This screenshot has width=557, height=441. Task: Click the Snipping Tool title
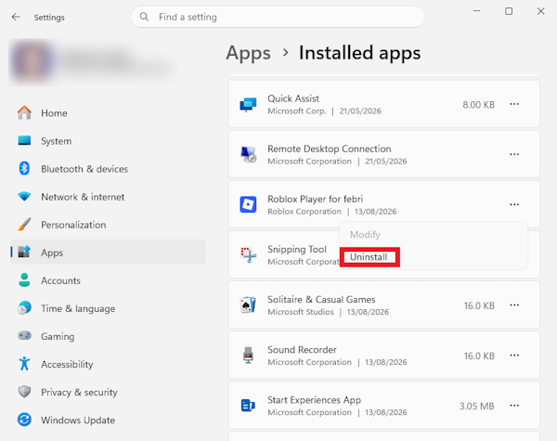click(x=297, y=249)
